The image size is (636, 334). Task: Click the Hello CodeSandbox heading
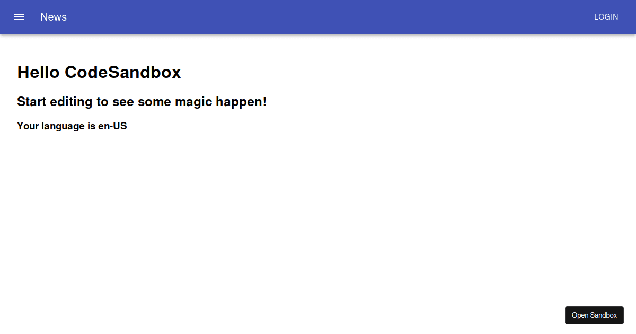point(99,72)
